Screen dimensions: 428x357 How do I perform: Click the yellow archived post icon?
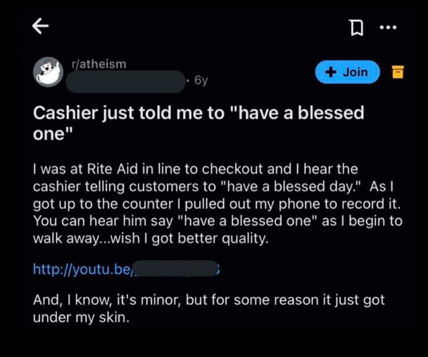[x=398, y=72]
